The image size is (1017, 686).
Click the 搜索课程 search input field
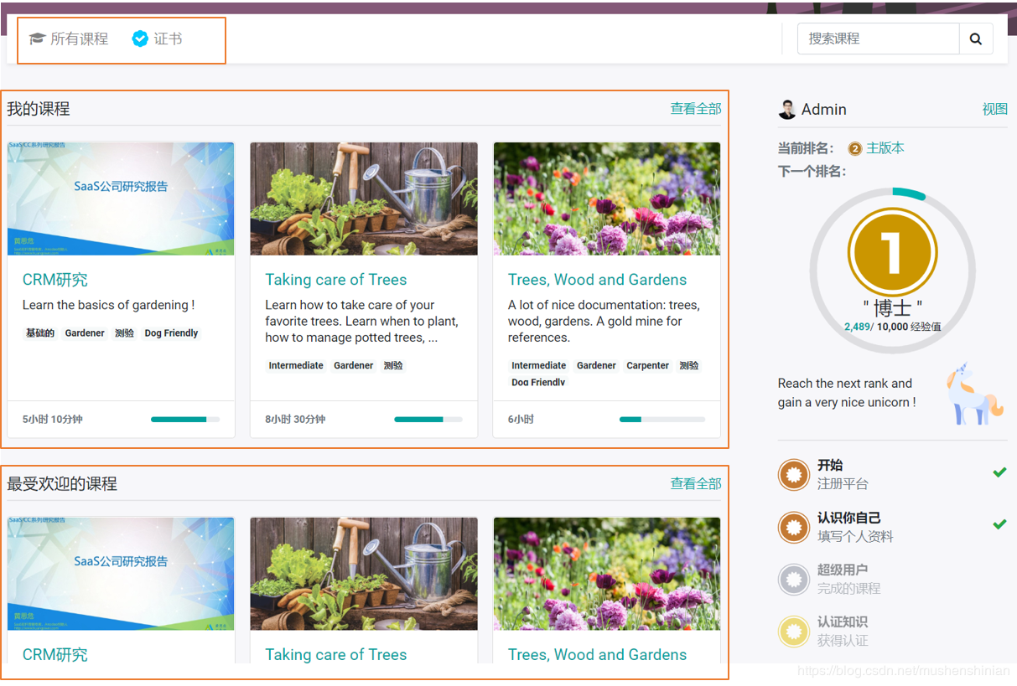point(877,39)
